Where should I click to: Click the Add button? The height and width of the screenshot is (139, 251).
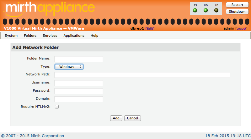pyautogui.click(x=116, y=118)
